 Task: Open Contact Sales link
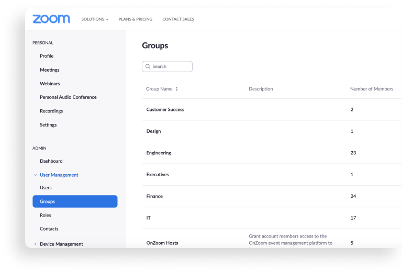pyautogui.click(x=178, y=19)
